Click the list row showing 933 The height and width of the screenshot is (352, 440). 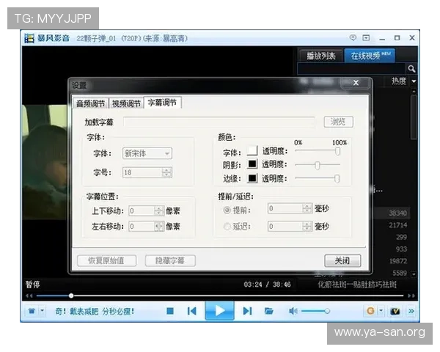click(392, 249)
